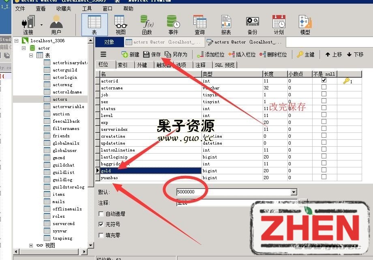Click the 保存 (Save) button
The height and width of the screenshot is (260, 373).
click(x=152, y=54)
